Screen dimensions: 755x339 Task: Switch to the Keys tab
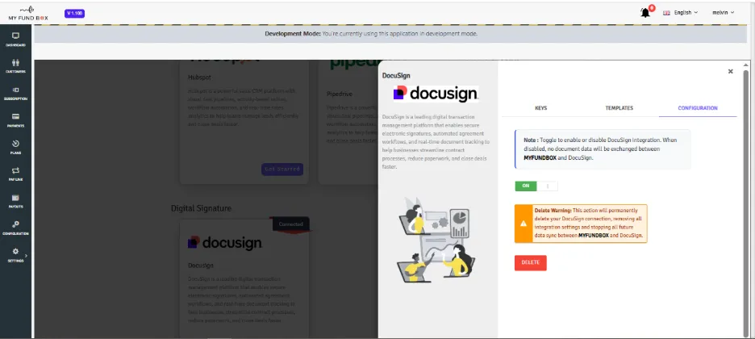click(540, 108)
